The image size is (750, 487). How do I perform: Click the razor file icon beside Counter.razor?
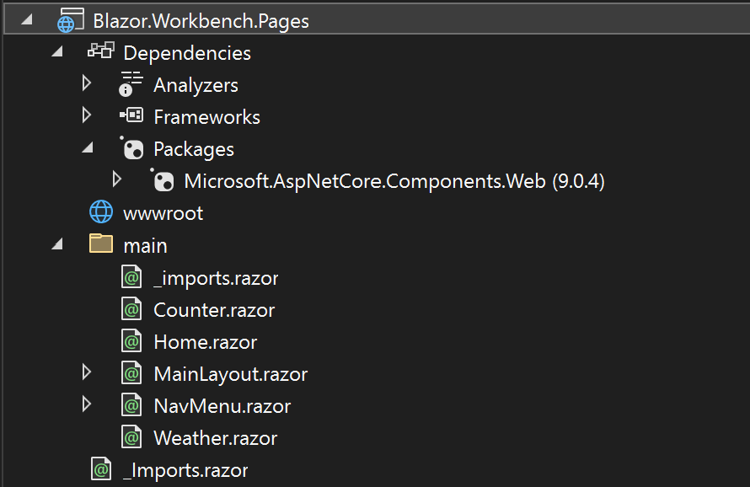point(131,309)
